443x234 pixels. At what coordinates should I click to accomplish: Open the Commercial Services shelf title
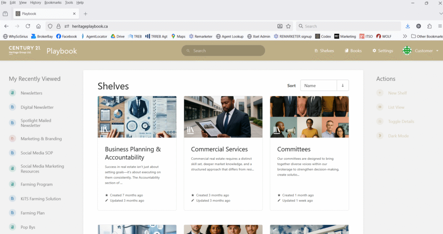(x=219, y=149)
